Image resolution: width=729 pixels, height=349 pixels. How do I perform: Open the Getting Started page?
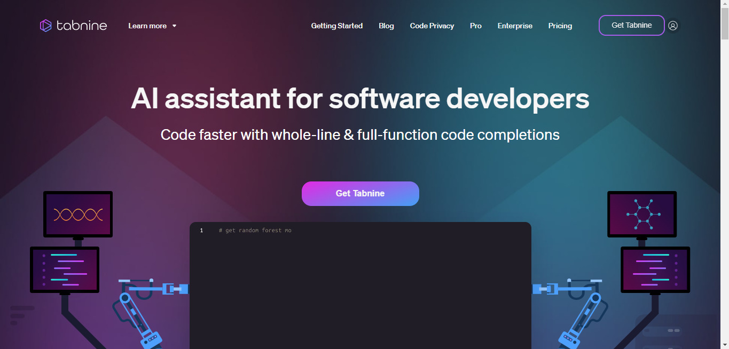[x=337, y=26]
